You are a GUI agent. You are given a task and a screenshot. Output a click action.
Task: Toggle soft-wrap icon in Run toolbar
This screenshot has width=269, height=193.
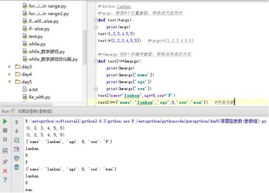tap(17, 140)
